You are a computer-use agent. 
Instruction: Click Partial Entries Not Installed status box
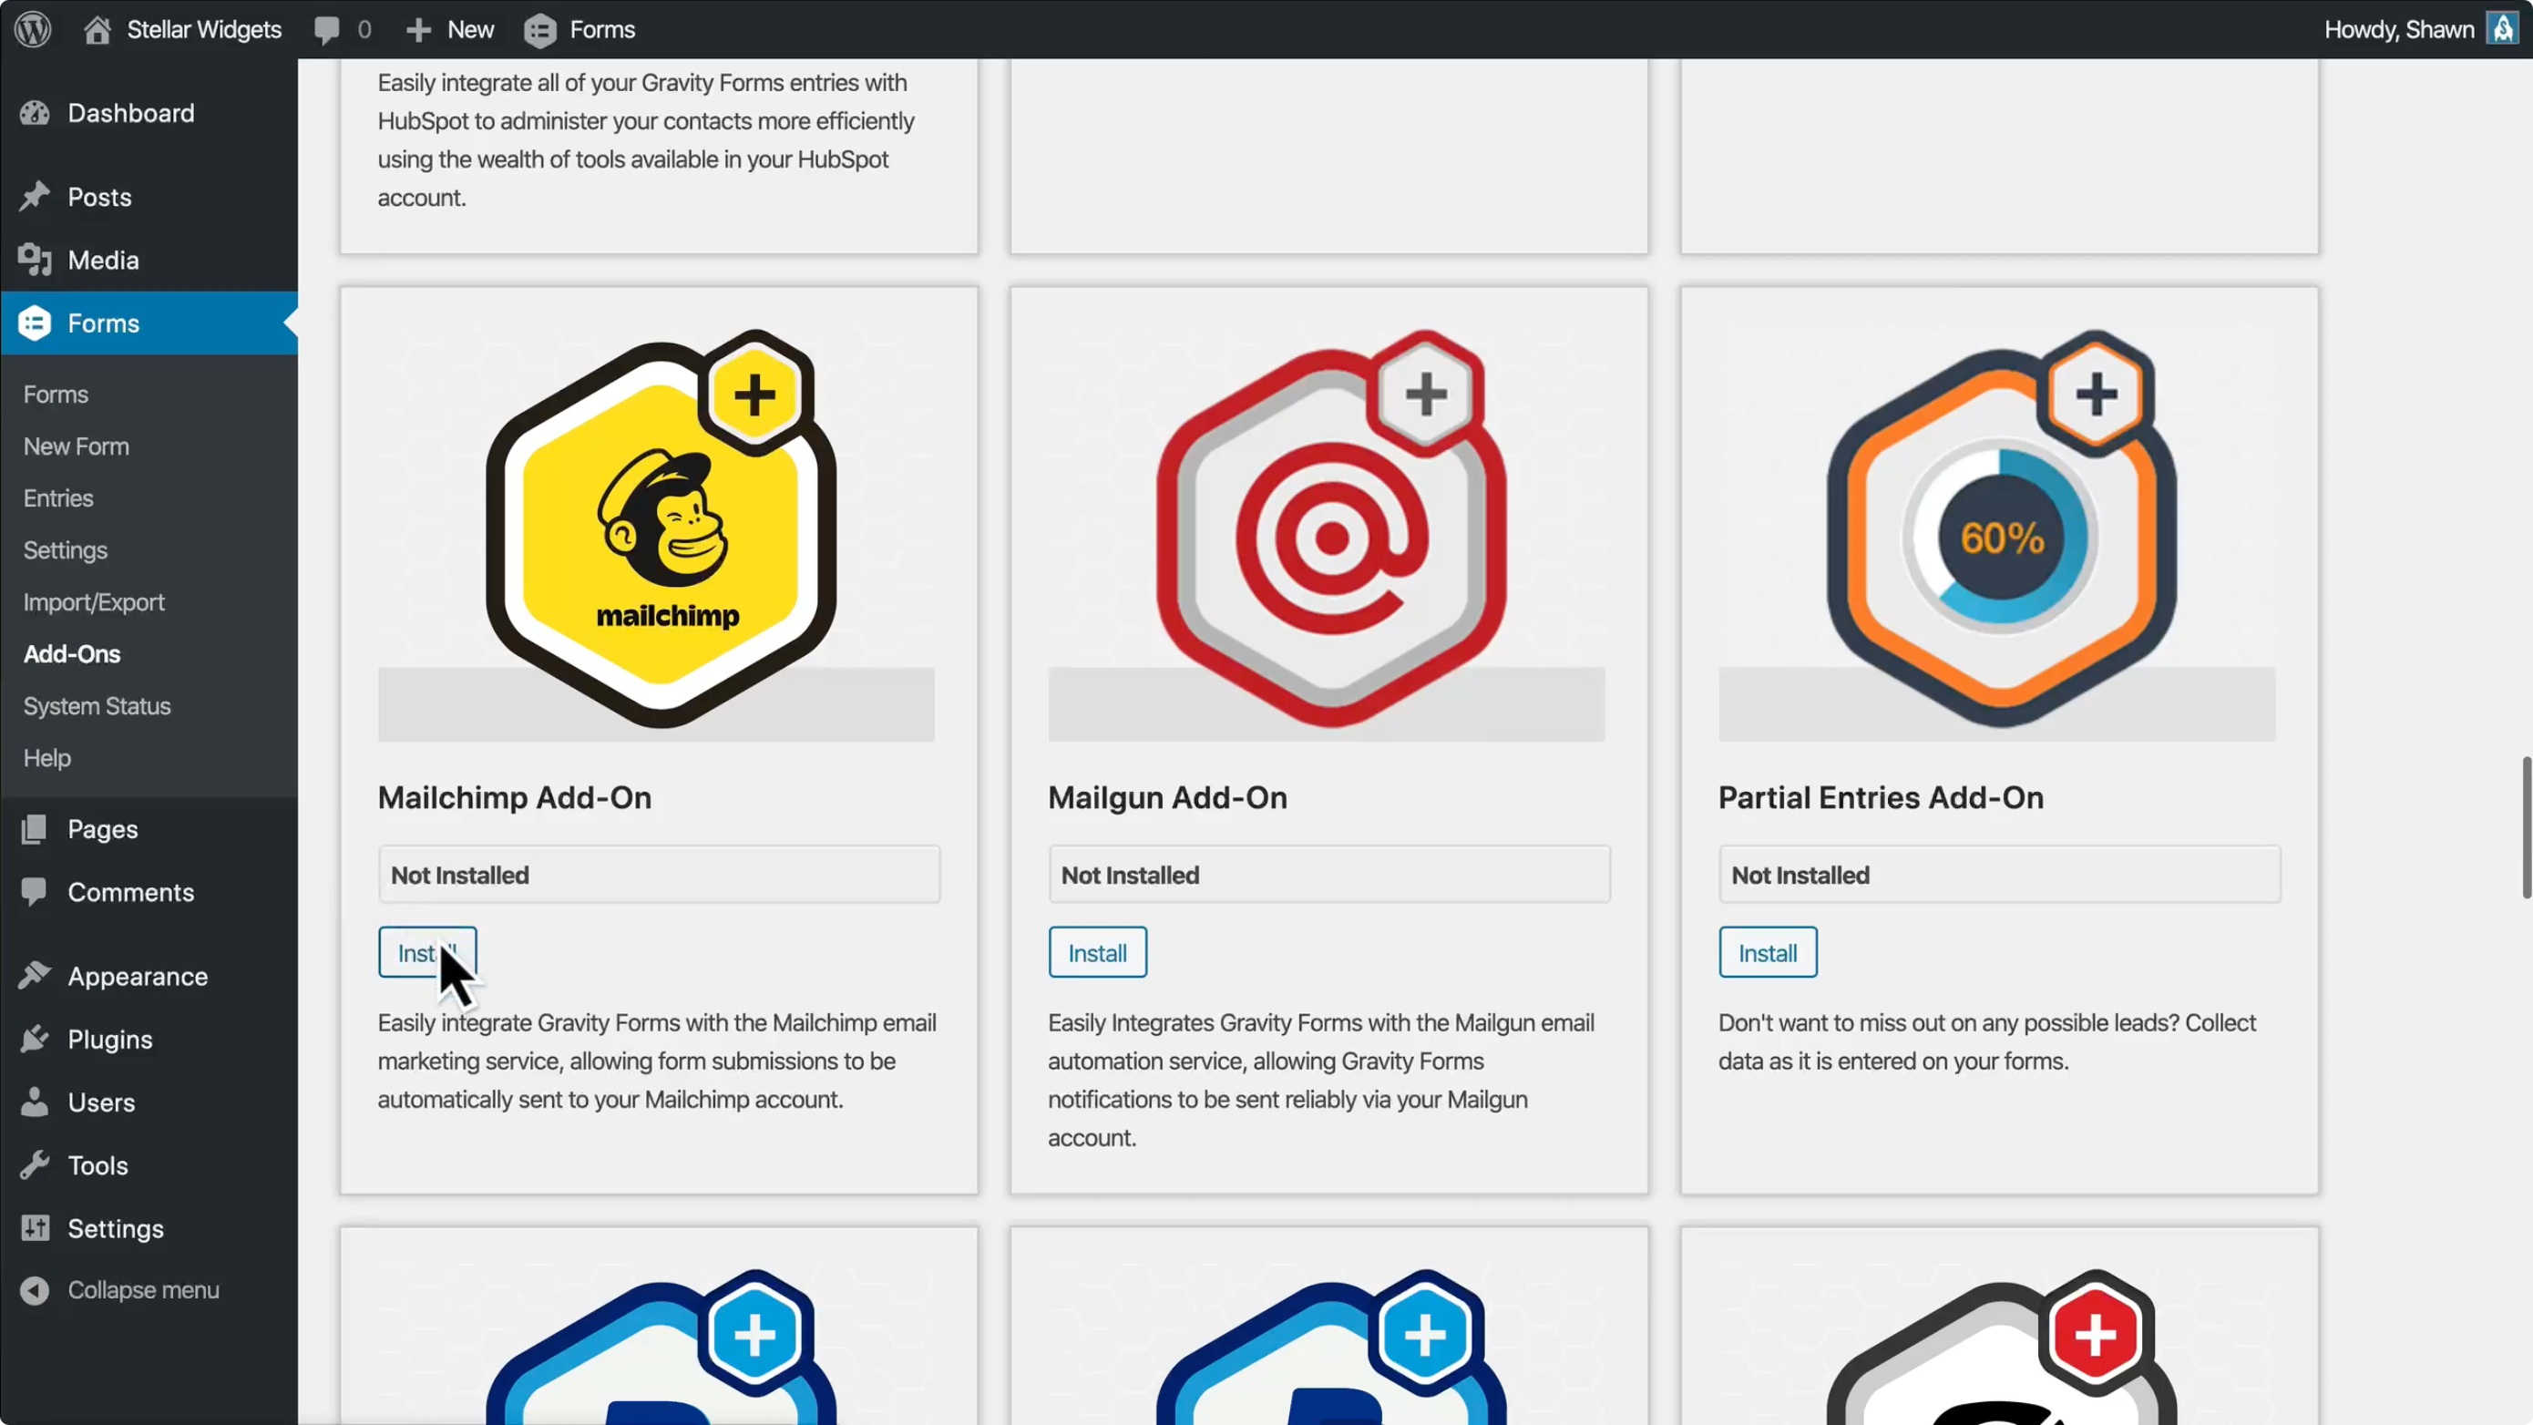pos(1999,875)
